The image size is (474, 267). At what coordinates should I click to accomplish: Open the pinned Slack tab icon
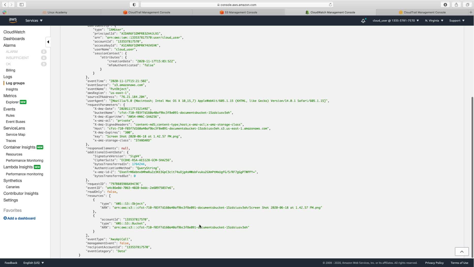pos(4,12)
